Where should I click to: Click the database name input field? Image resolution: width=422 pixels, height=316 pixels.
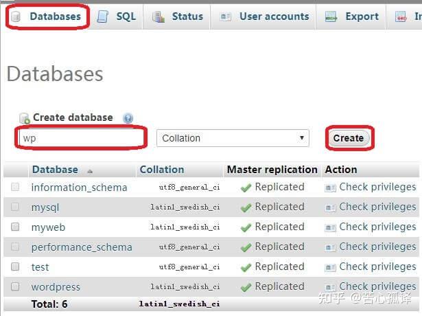81,138
